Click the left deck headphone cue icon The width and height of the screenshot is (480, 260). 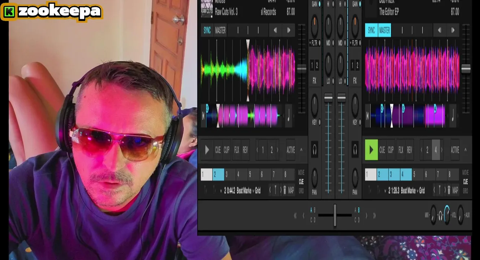click(314, 149)
